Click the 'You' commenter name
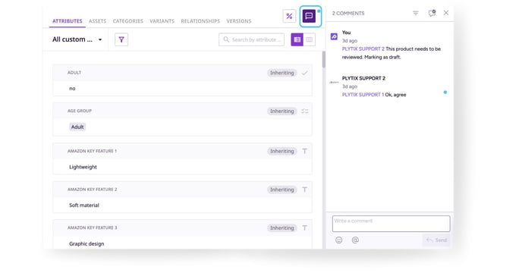Image resolution: width=522 pixels, height=276 pixels. (346, 33)
